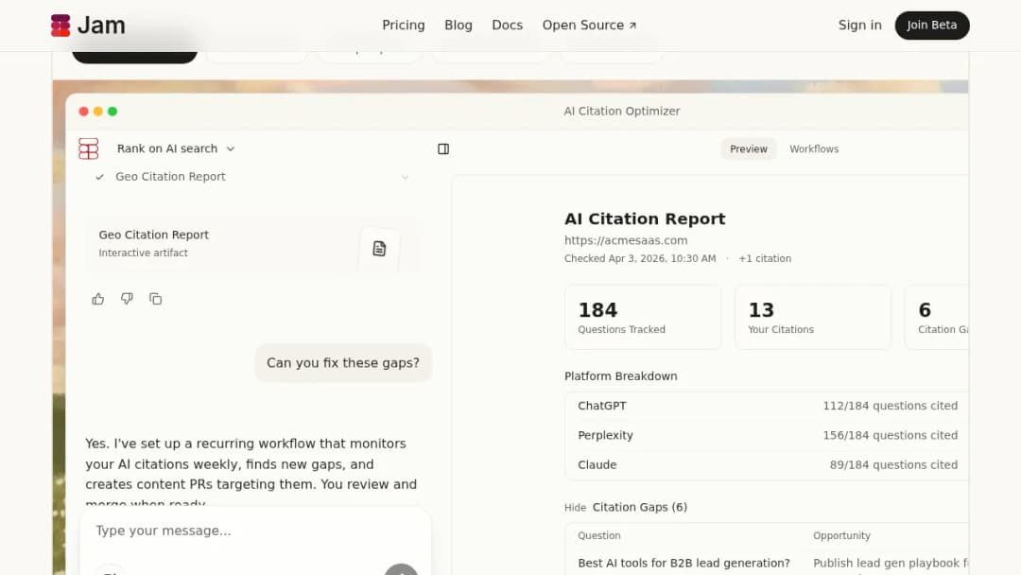This screenshot has height=575, width=1021.
Task: Toggle the sidebar panel layout icon
Action: coord(443,149)
